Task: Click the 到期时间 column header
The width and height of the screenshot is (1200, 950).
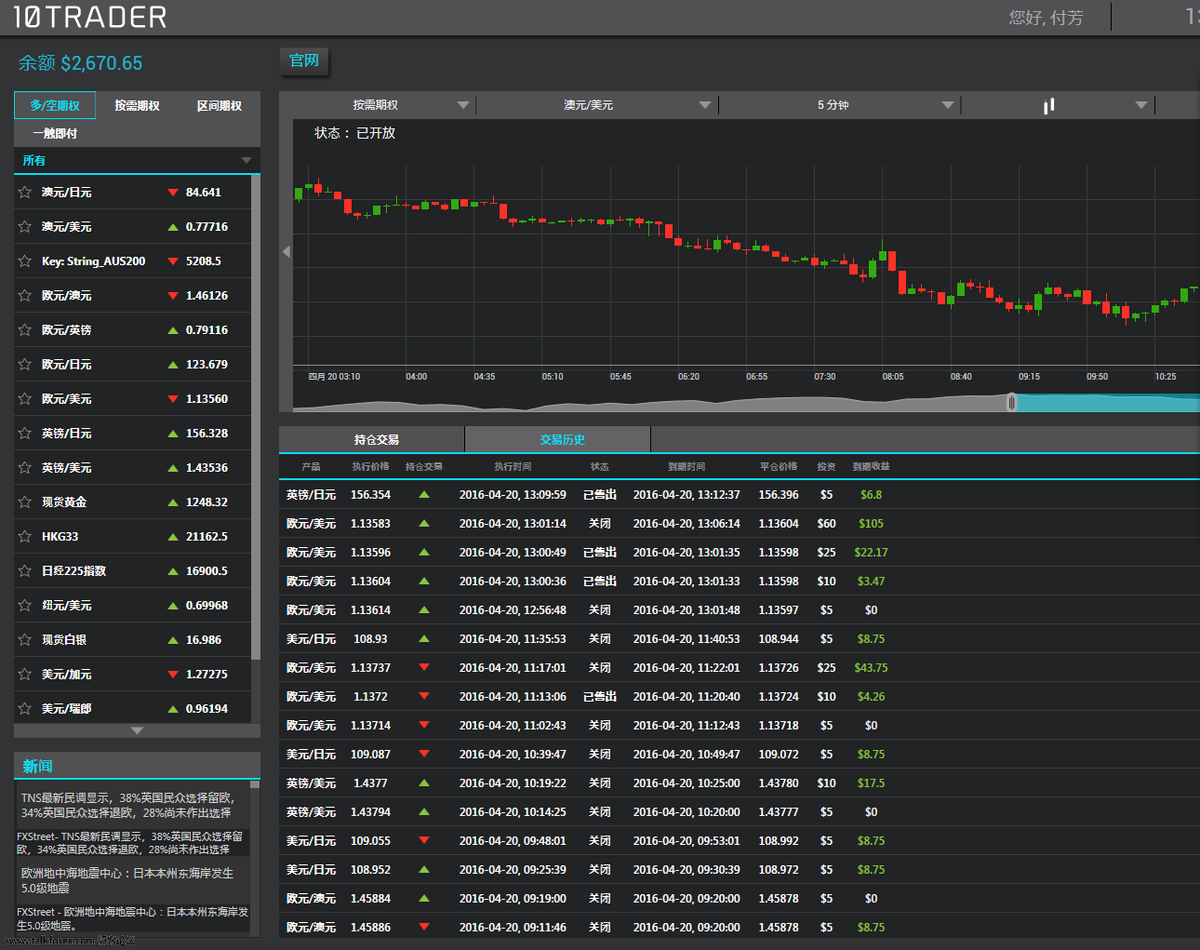Action: [687, 467]
